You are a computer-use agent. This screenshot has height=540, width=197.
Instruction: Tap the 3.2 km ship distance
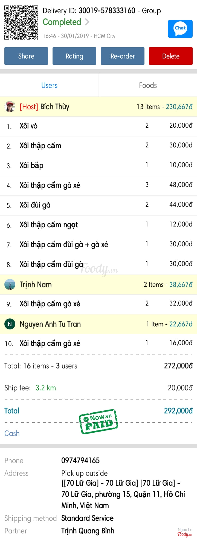click(x=46, y=388)
